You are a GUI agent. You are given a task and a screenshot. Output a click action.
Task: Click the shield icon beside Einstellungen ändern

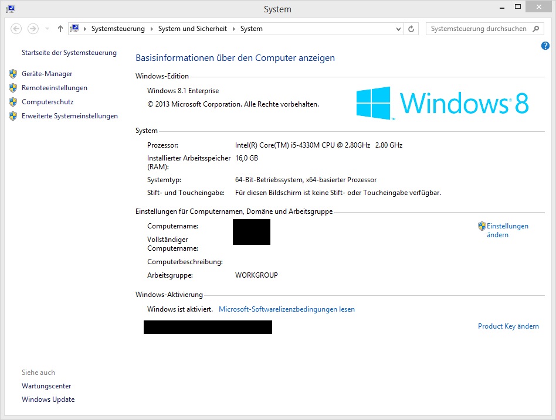482,226
